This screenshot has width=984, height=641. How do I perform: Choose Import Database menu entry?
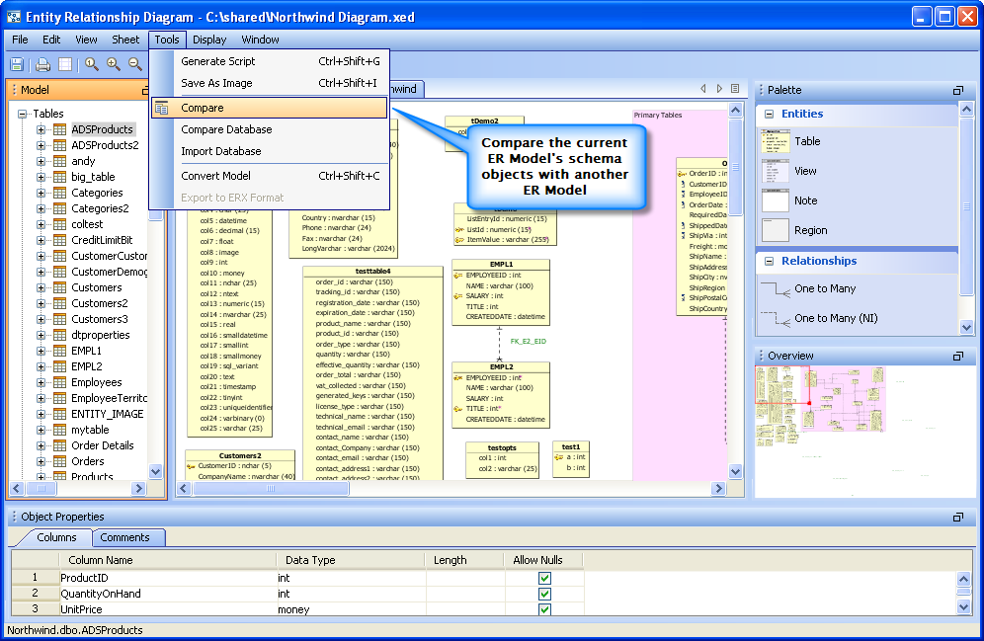(270, 152)
